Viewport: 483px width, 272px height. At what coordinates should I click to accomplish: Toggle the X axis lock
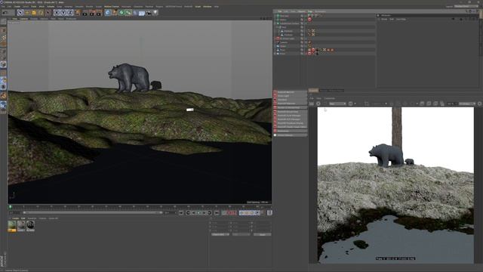pyautogui.click(x=57, y=13)
